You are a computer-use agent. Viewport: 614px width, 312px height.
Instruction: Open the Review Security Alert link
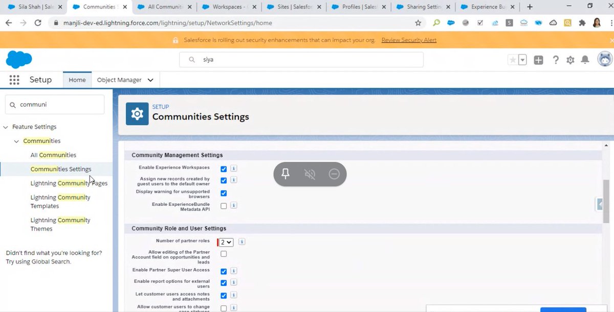coord(409,39)
